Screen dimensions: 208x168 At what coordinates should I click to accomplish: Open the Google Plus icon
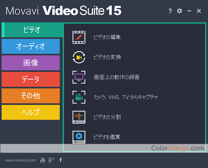[51, 160]
